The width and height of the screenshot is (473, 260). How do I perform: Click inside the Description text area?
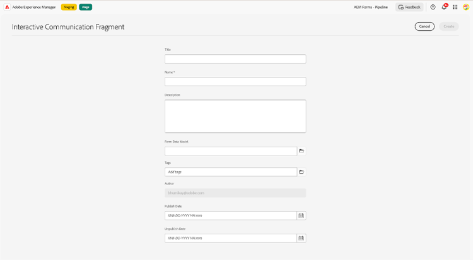point(235,116)
